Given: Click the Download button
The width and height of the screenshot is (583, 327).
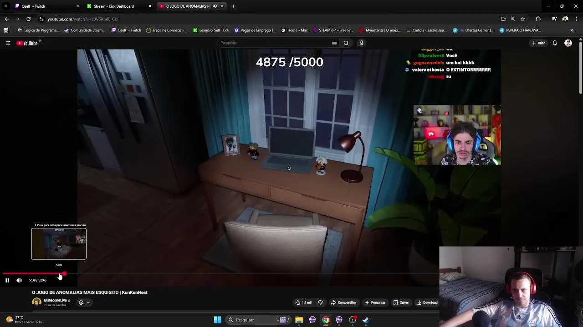Looking at the screenshot, I should click(x=427, y=302).
